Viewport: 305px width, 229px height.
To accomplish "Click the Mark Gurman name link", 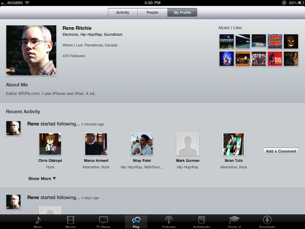I will click(x=188, y=161).
